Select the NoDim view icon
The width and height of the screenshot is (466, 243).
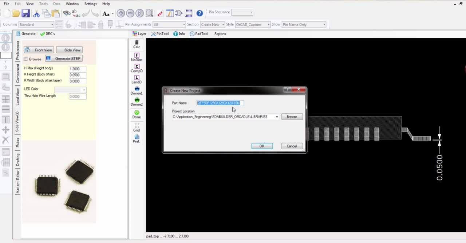(x=137, y=57)
